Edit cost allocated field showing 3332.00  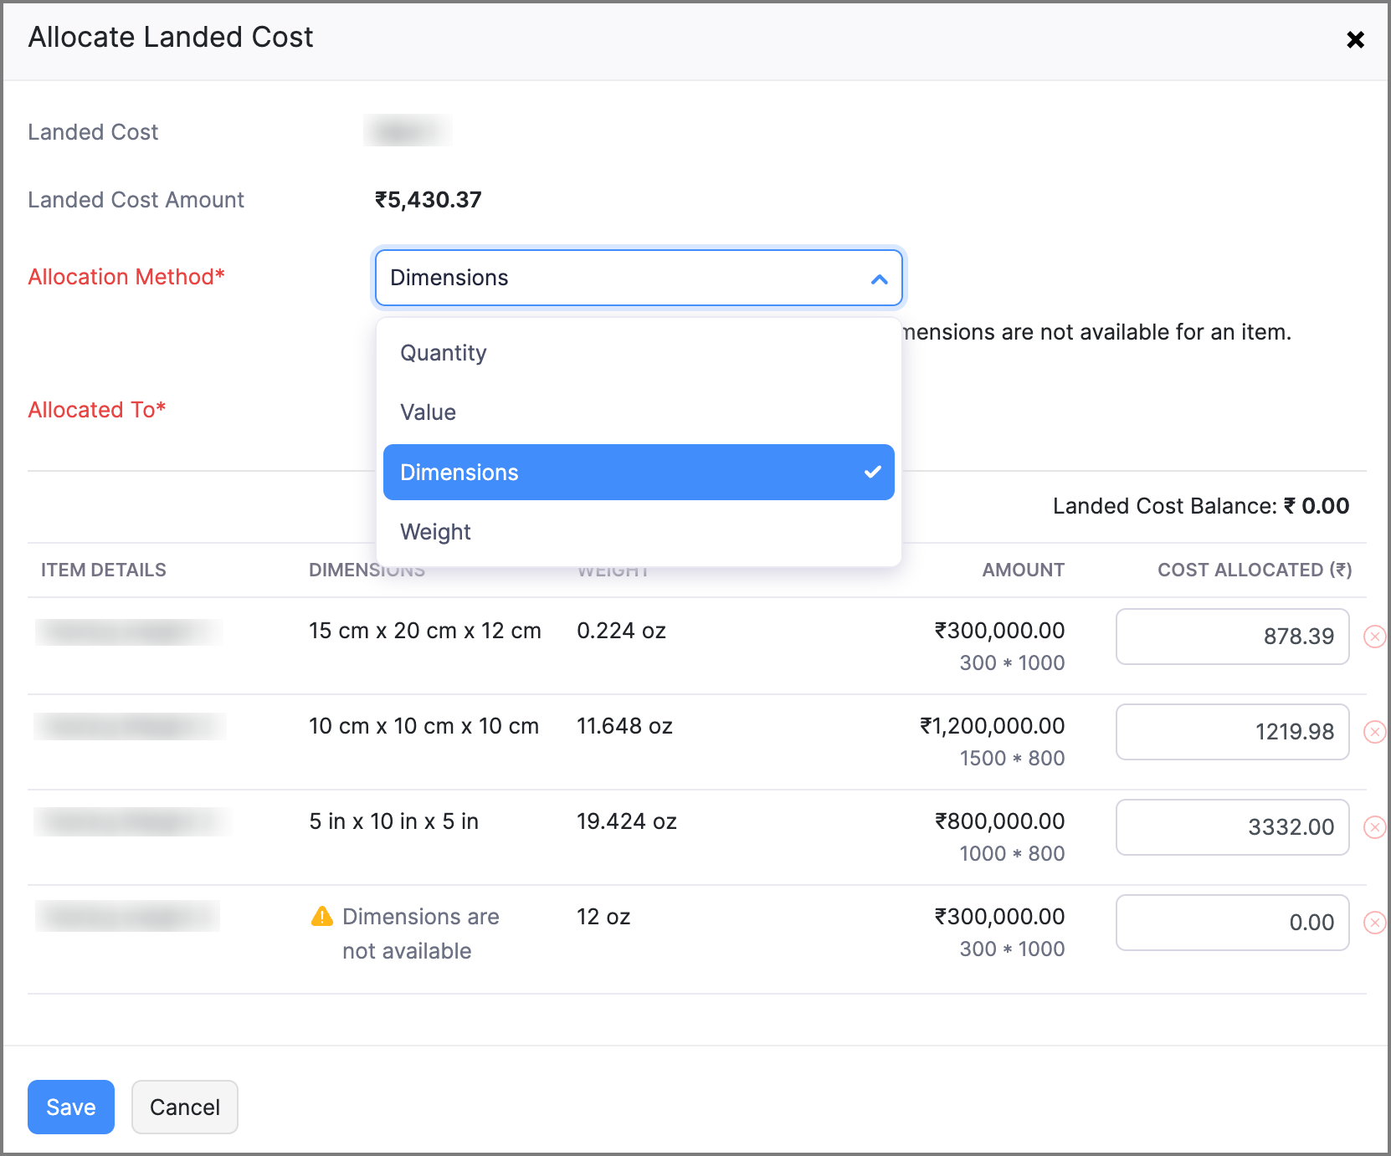coord(1232,827)
